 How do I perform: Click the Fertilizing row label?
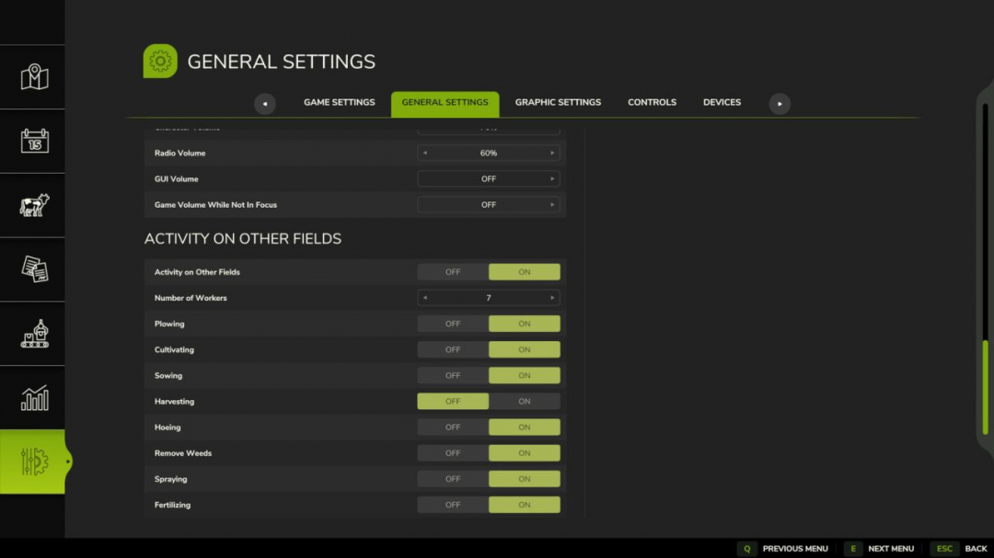pos(172,505)
